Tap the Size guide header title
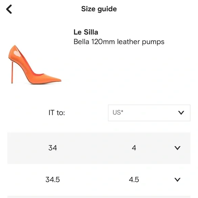This screenshot has width=198, height=198. pos(99,9)
